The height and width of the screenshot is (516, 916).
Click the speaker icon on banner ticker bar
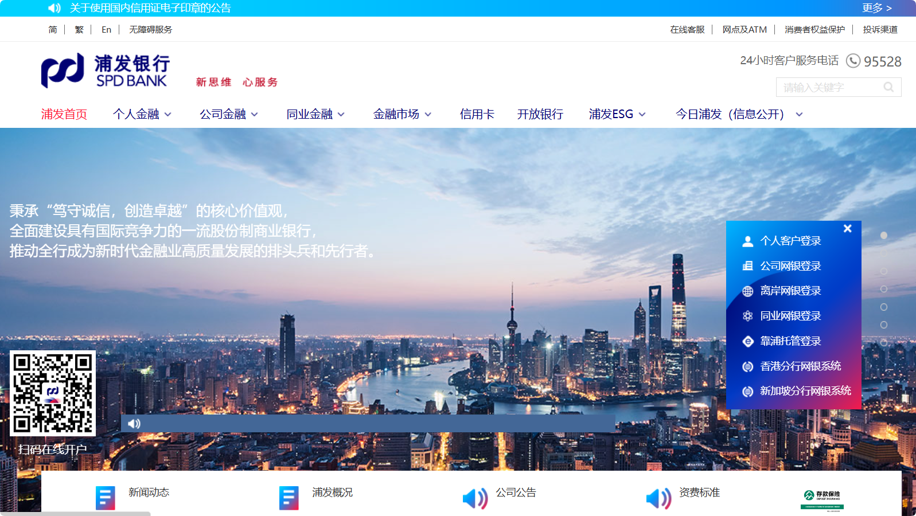click(x=134, y=424)
